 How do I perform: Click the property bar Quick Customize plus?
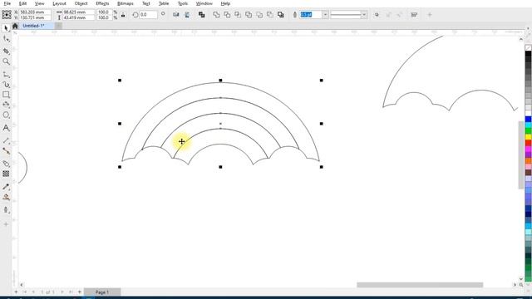click(x=429, y=15)
